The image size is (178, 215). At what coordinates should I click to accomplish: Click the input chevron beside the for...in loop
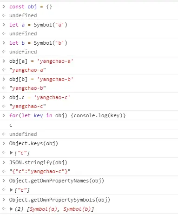coord(4,115)
